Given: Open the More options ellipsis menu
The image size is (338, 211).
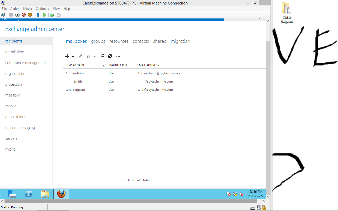Looking at the screenshot, I should pyautogui.click(x=118, y=56).
